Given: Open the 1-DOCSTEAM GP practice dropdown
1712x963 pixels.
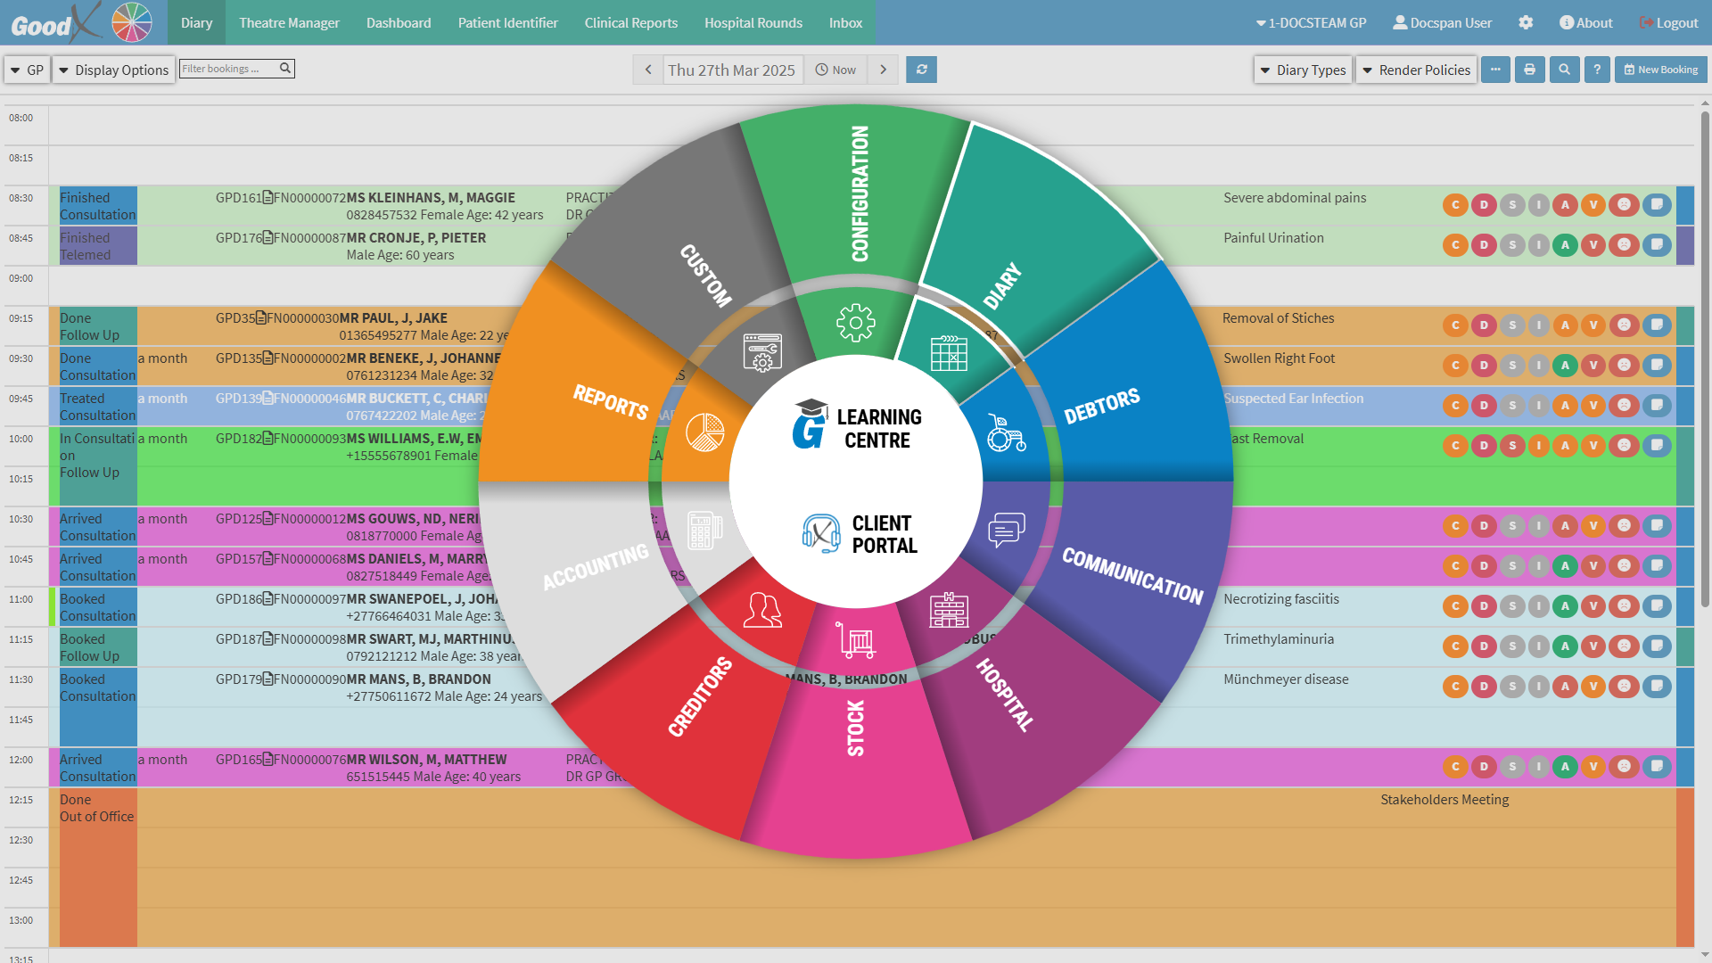Looking at the screenshot, I should pyautogui.click(x=1311, y=22).
